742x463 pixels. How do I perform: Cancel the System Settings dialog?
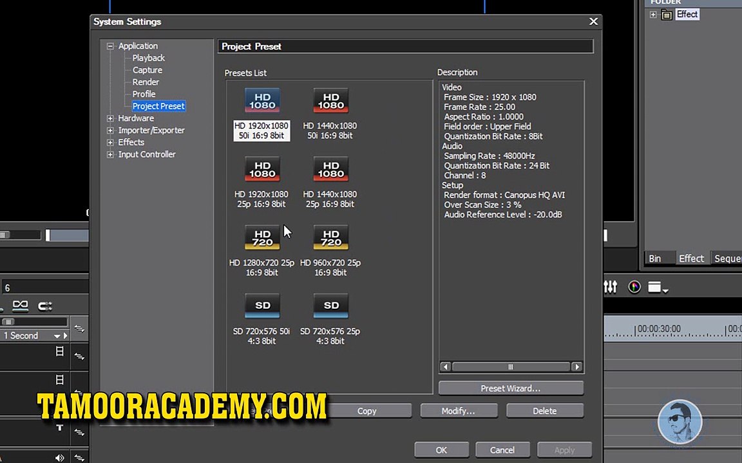tap(502, 450)
